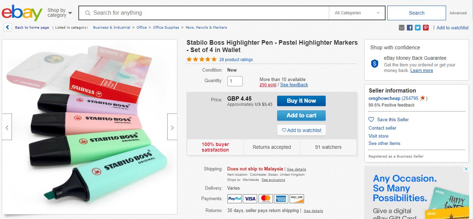Share listing on Twitter
This screenshot has height=219, width=473.
click(x=418, y=28)
